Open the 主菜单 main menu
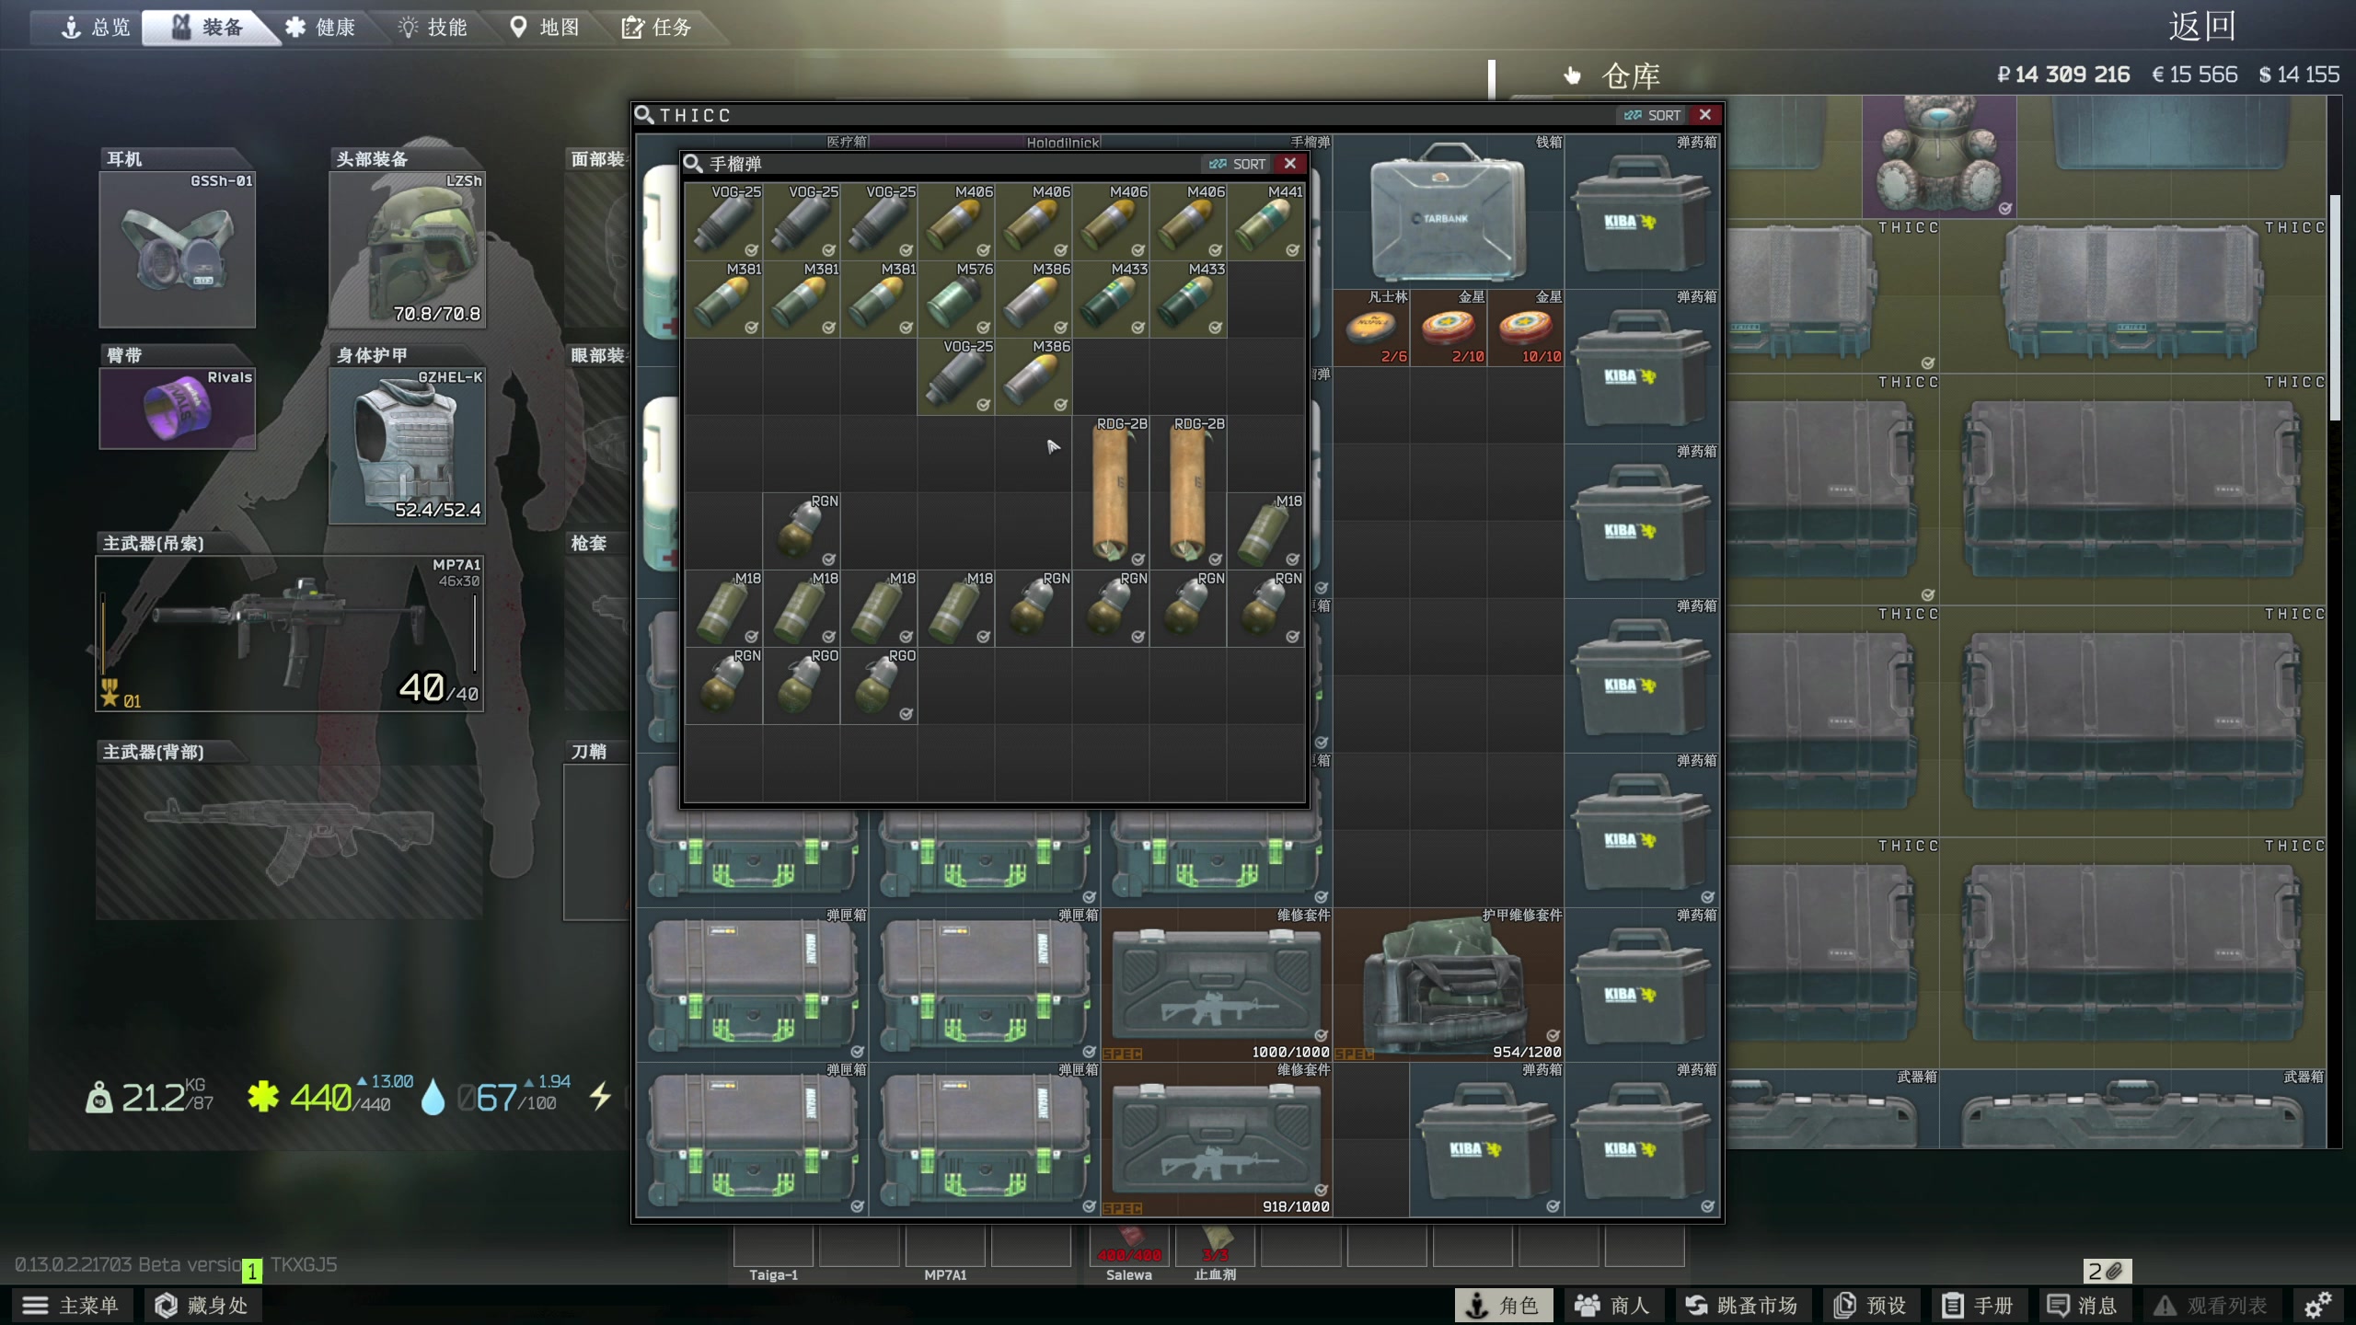This screenshot has width=2356, height=1325. click(x=71, y=1305)
